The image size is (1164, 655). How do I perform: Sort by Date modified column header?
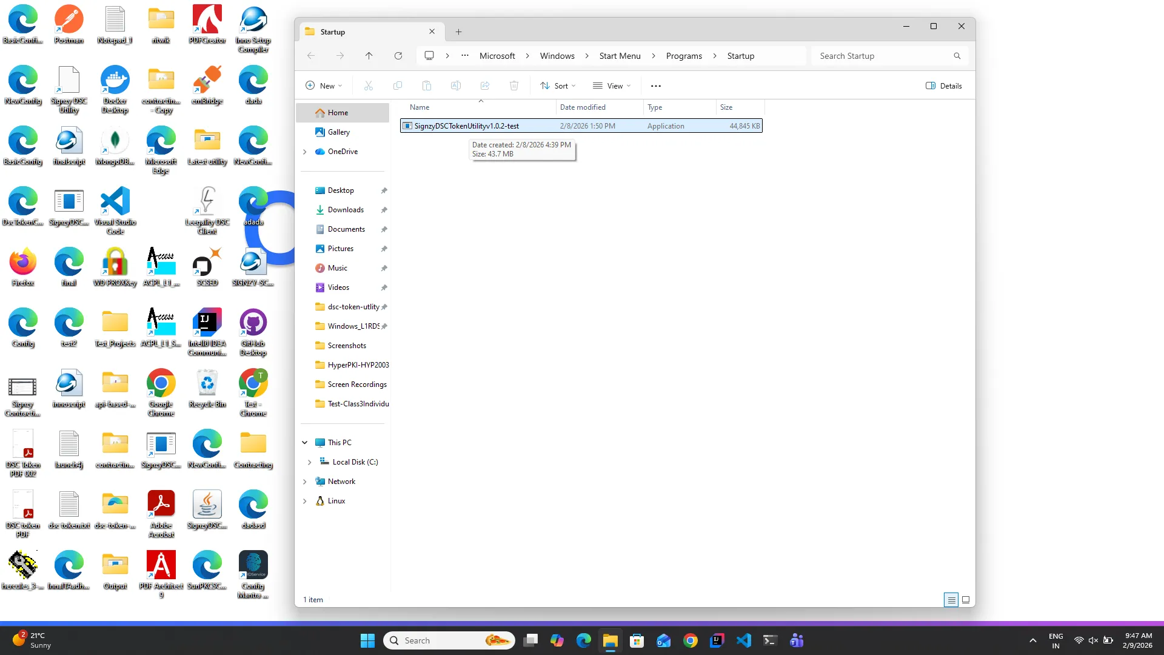pyautogui.click(x=599, y=107)
